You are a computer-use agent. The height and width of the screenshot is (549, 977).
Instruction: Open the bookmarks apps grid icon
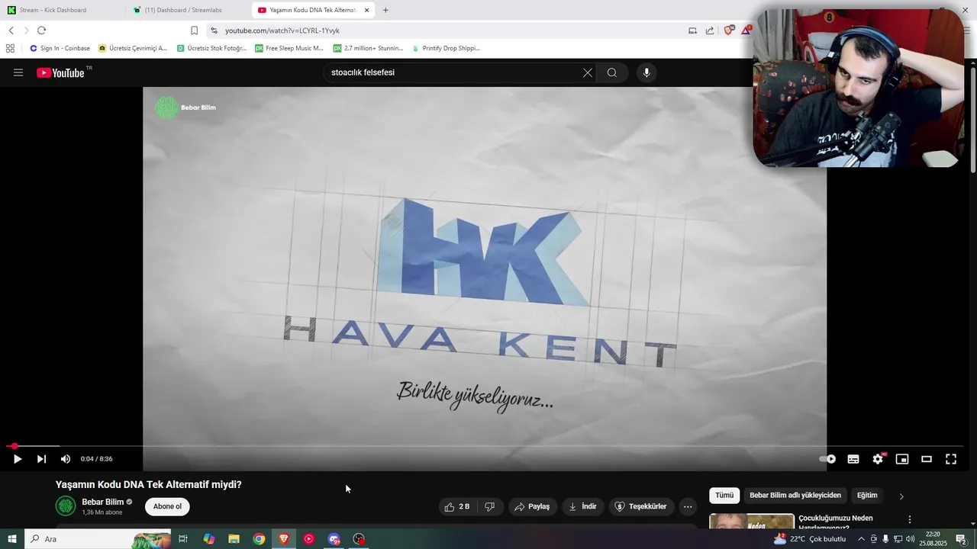pyautogui.click(x=10, y=48)
